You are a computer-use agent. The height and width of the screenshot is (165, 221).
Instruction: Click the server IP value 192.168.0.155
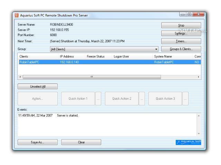tap(59, 30)
